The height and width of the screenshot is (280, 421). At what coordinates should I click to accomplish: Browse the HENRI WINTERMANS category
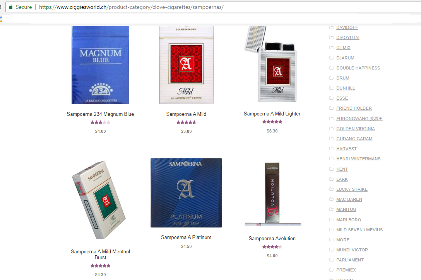click(358, 159)
